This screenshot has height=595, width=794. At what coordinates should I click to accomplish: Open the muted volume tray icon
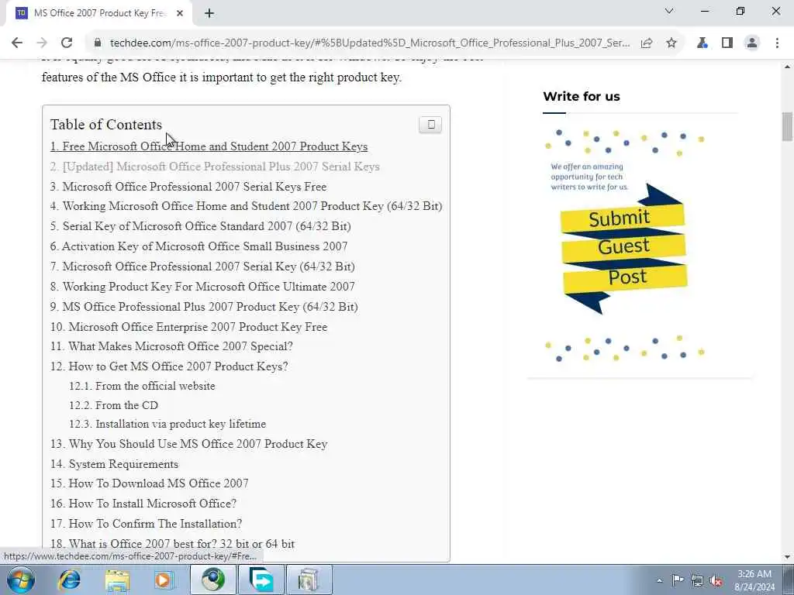pyautogui.click(x=716, y=581)
